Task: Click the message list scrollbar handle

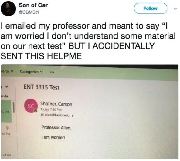Action: pyautogui.click(x=14, y=108)
